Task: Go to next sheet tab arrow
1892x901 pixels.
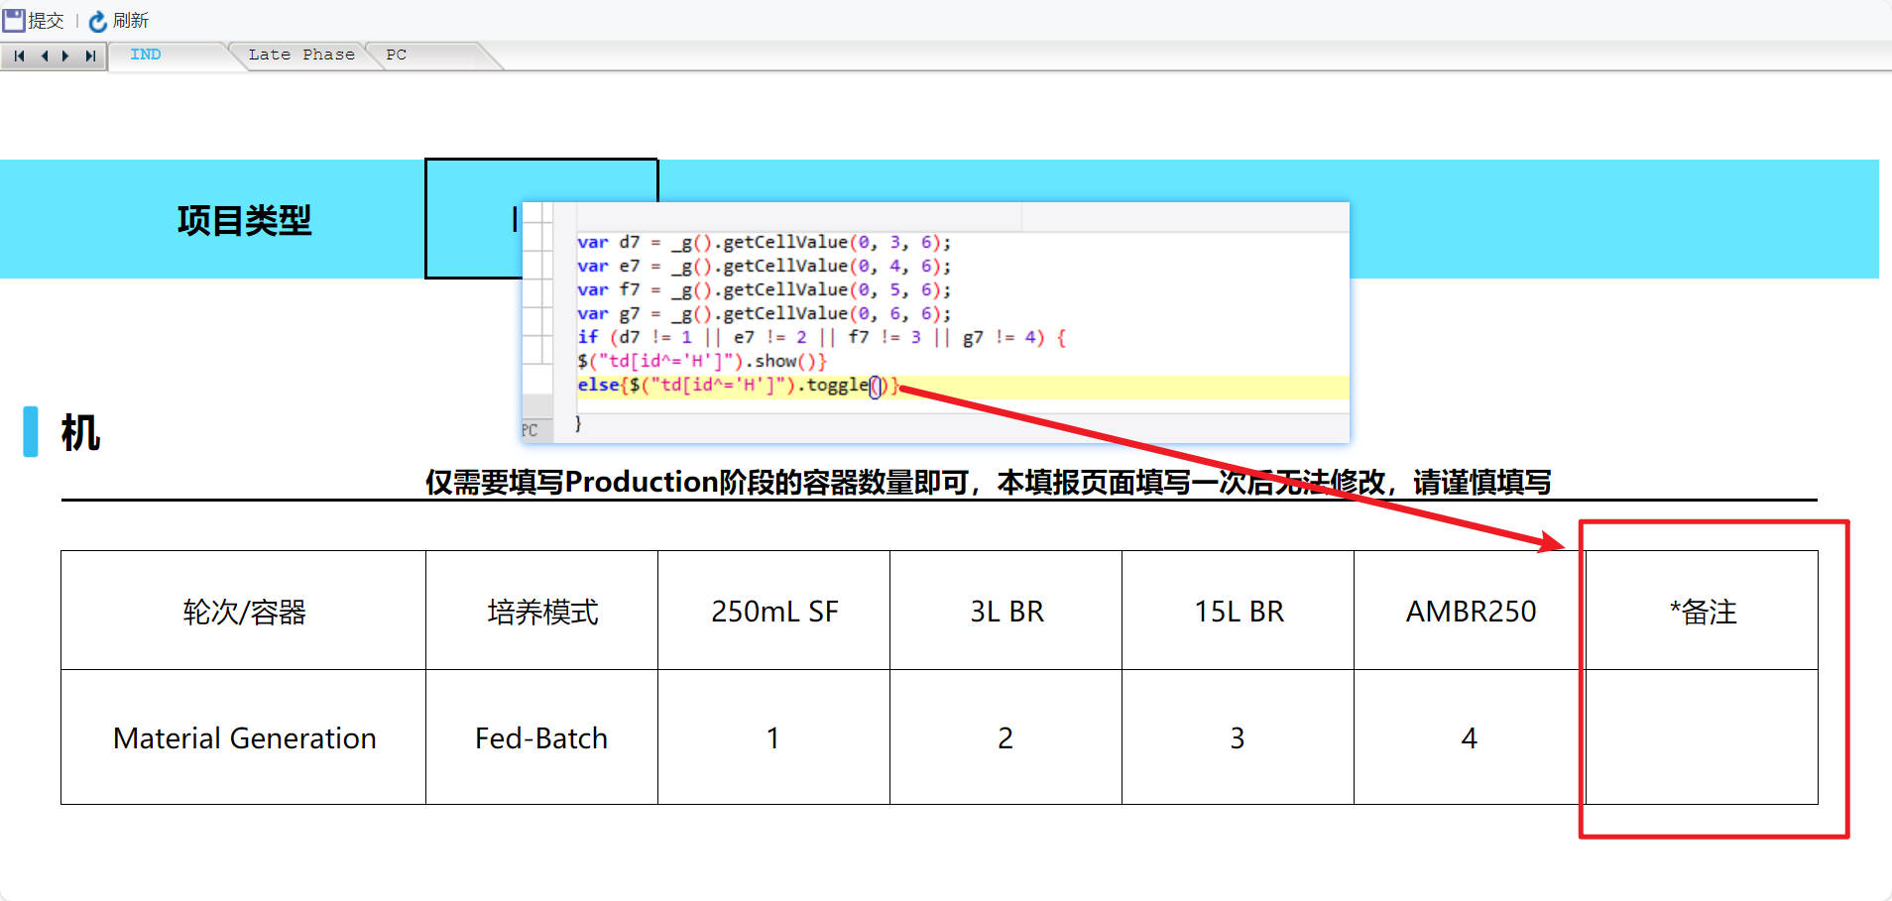Action: pos(66,56)
